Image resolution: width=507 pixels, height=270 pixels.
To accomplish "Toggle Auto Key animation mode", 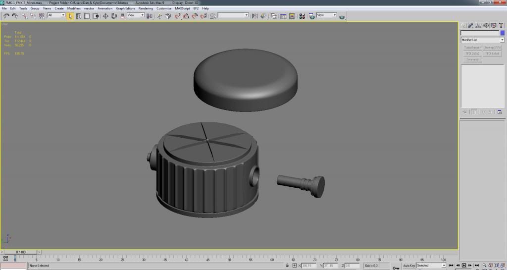I will 408,266.
